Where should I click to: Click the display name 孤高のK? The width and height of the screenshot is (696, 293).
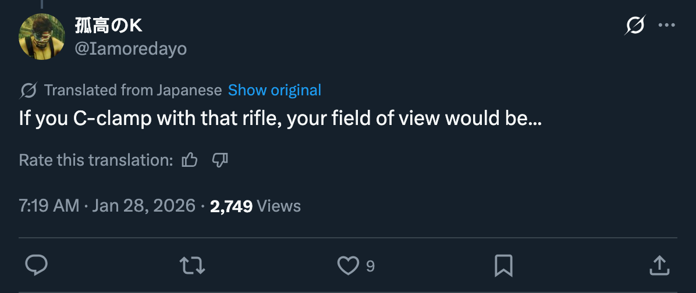(x=109, y=26)
